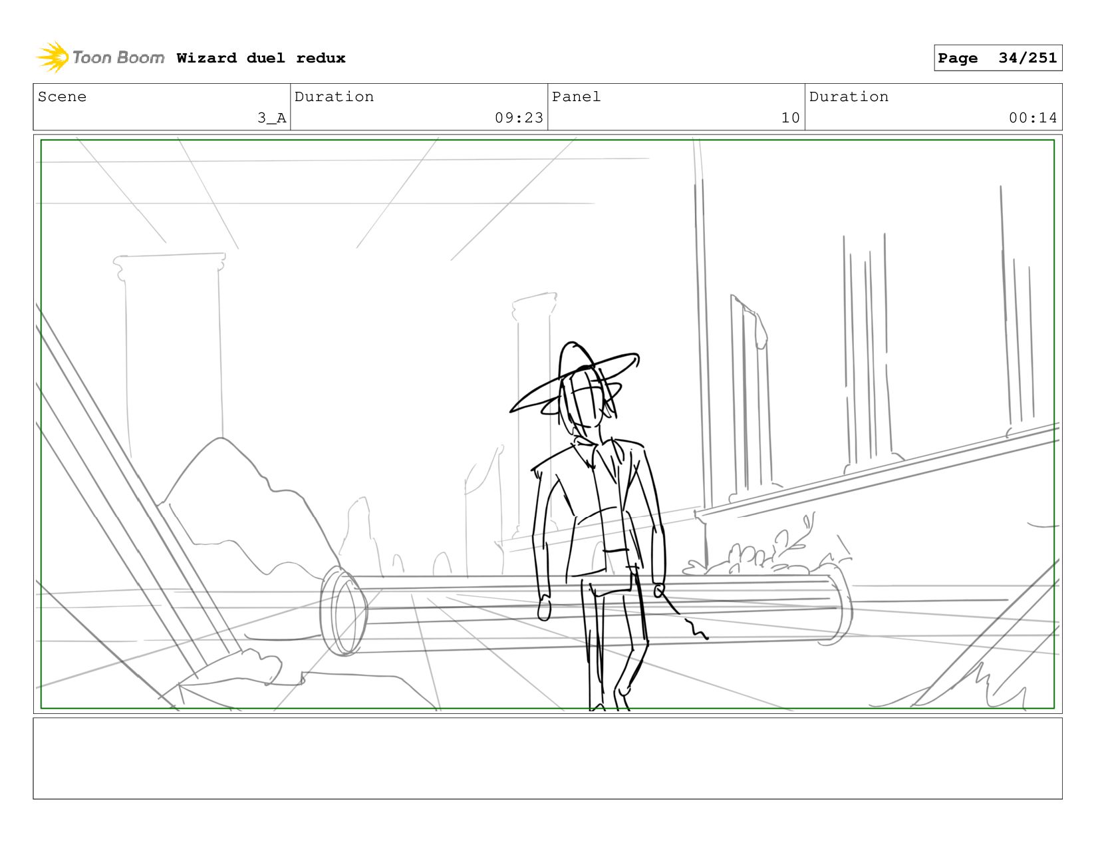This screenshot has width=1096, height=849.
Task: Click the 'Page 34/251' page indicator
Action: [998, 58]
